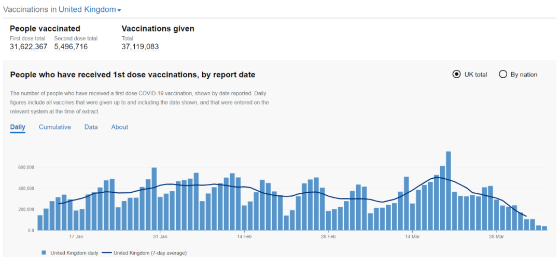Switch to the Cumulative tab
This screenshot has width=560, height=257.
55,127
